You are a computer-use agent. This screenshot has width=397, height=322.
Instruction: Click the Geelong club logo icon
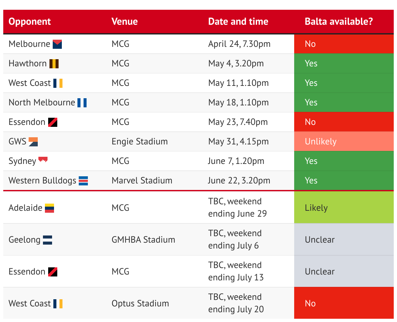(48, 240)
